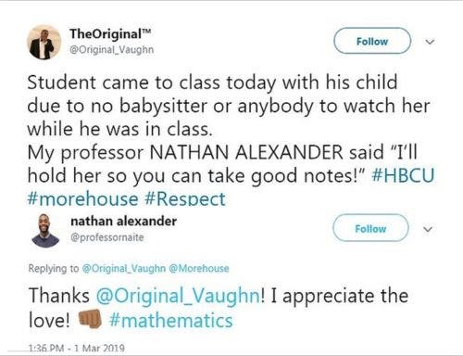Click the TheOriginal™ display name

pyautogui.click(x=110, y=34)
